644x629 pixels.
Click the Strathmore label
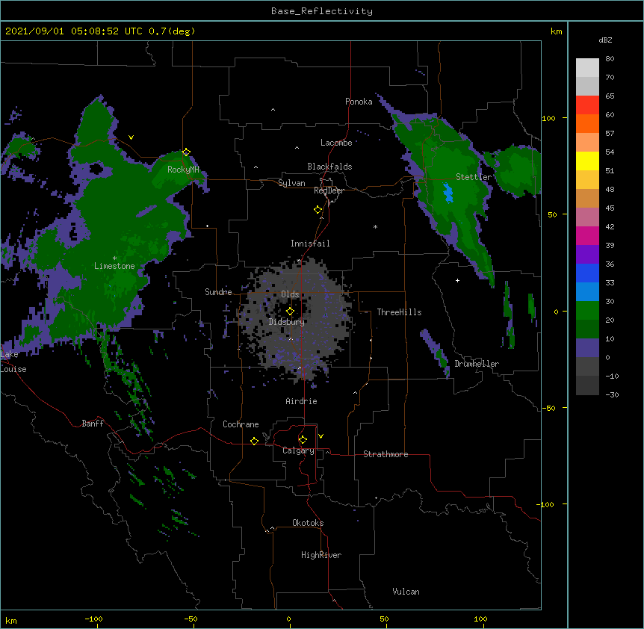(386, 454)
